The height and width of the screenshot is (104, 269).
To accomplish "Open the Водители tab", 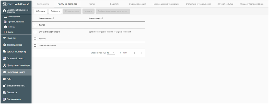I will tap(114, 4).
